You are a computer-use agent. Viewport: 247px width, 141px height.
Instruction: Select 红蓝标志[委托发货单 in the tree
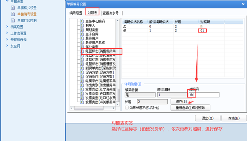101,55
